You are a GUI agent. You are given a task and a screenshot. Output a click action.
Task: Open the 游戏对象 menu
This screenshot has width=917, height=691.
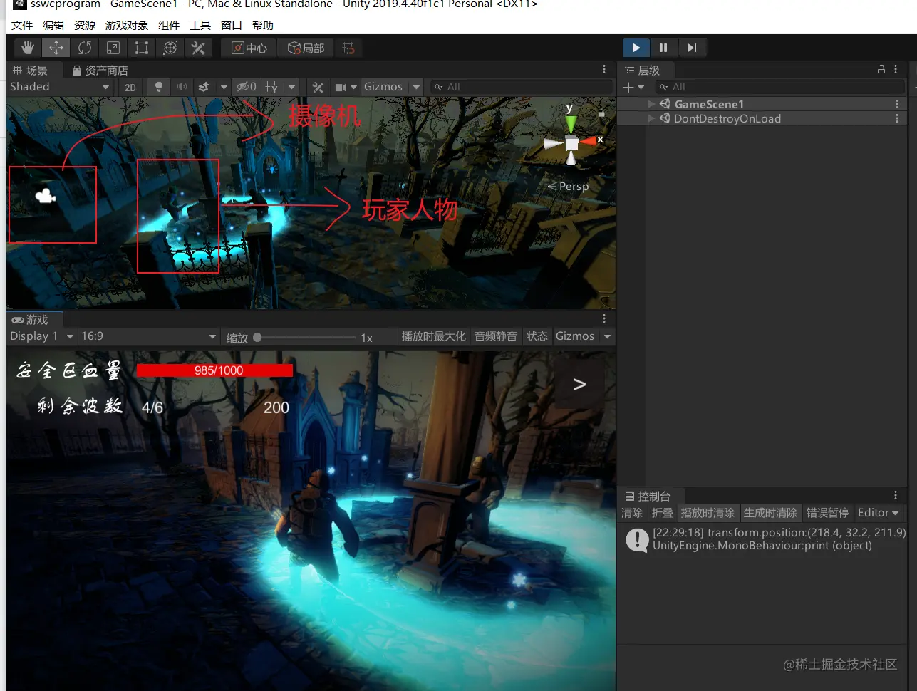point(127,25)
